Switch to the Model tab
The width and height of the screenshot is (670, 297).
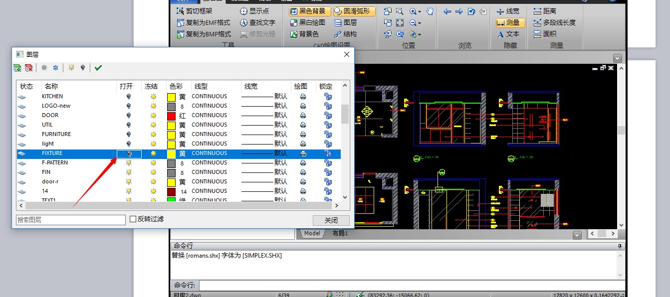tap(312, 233)
